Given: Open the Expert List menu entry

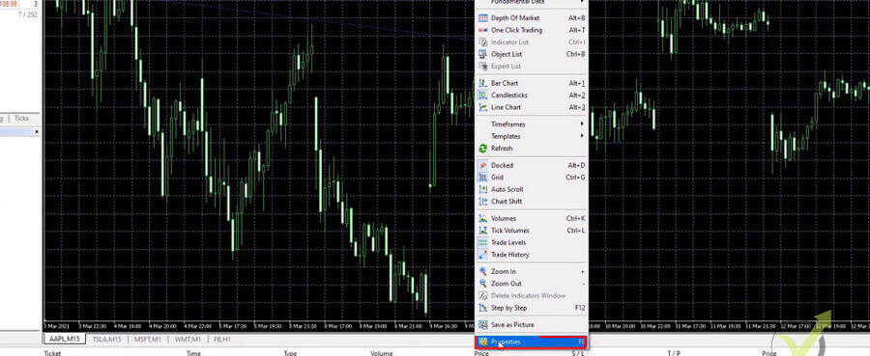Looking at the screenshot, I should [532, 67].
